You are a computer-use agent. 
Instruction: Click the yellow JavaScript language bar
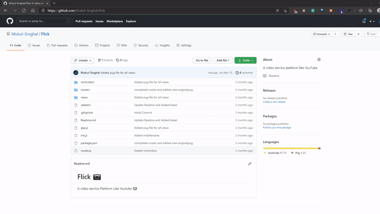click(x=290, y=148)
